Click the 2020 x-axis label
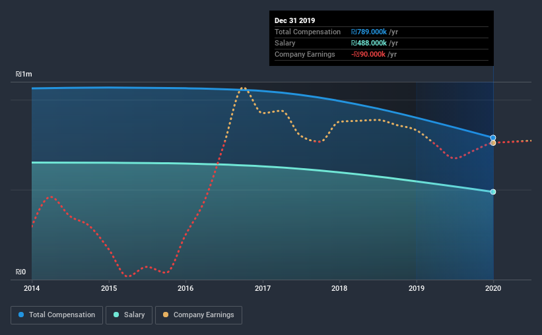Screen dimensions: 542x335 [x=493, y=288]
